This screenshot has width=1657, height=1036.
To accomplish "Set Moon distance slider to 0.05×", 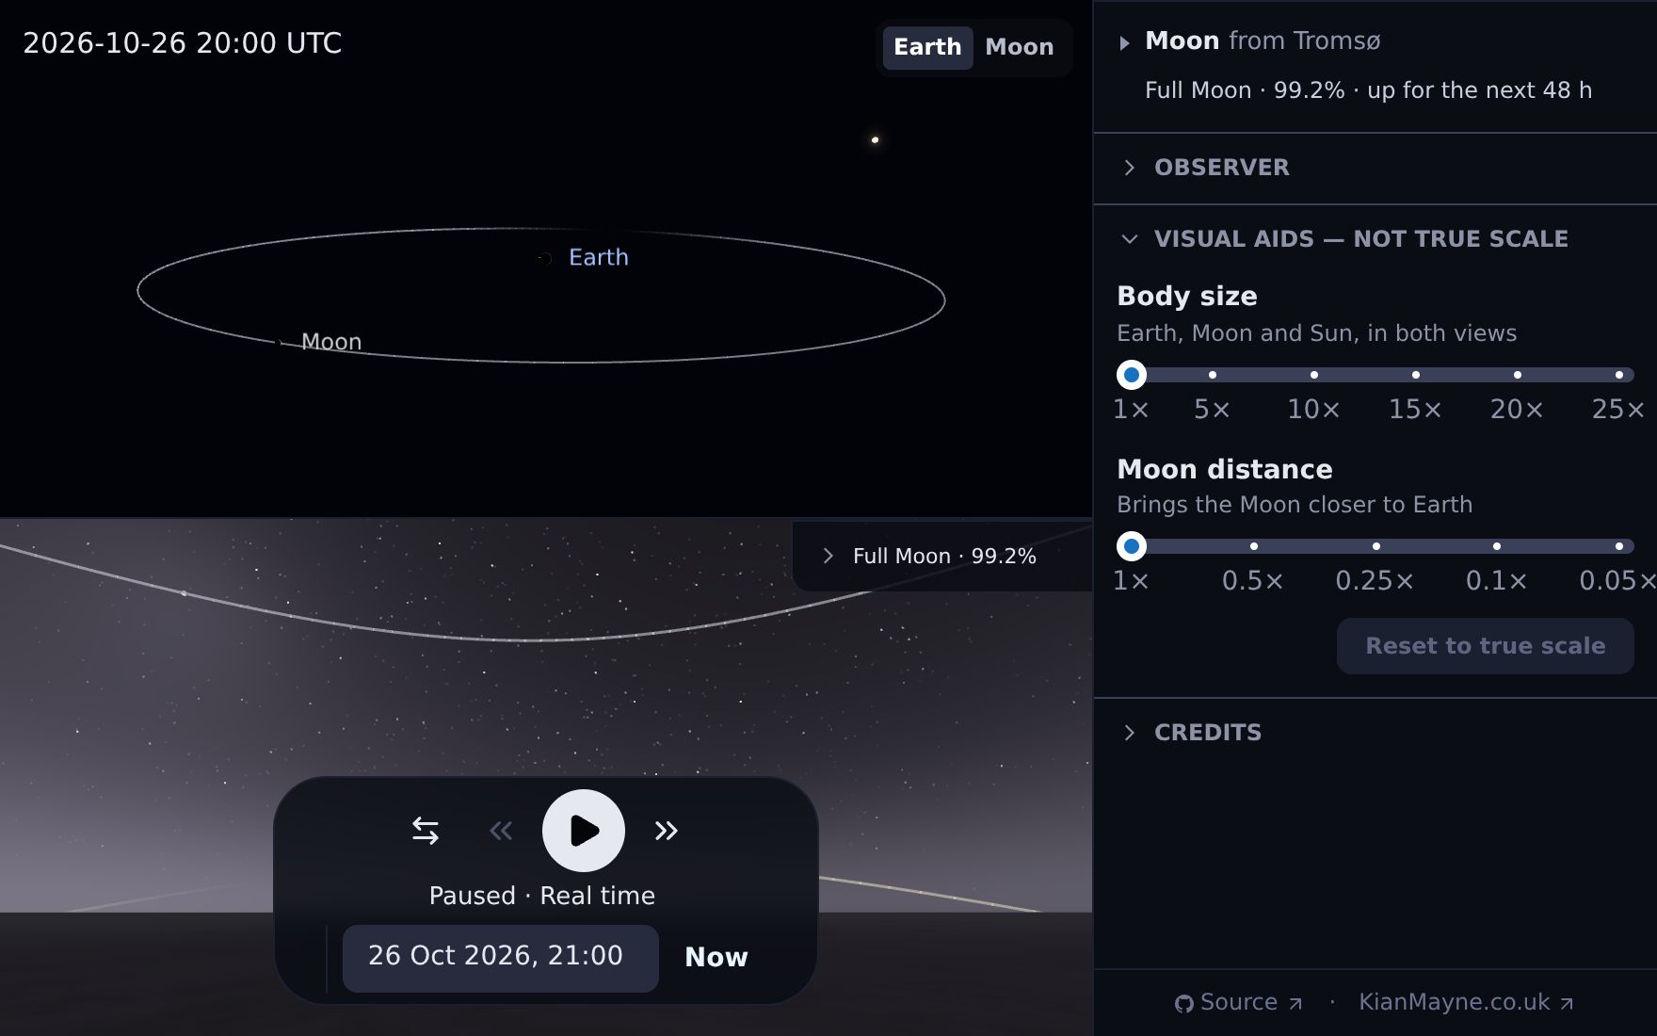I will coord(1619,546).
